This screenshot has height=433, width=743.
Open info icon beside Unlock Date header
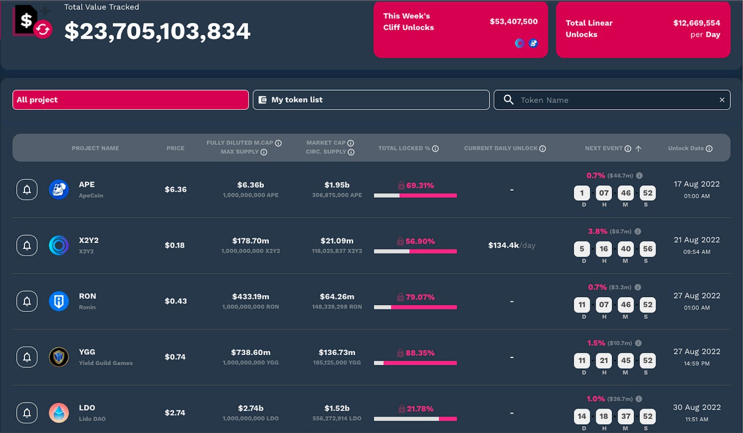click(709, 148)
